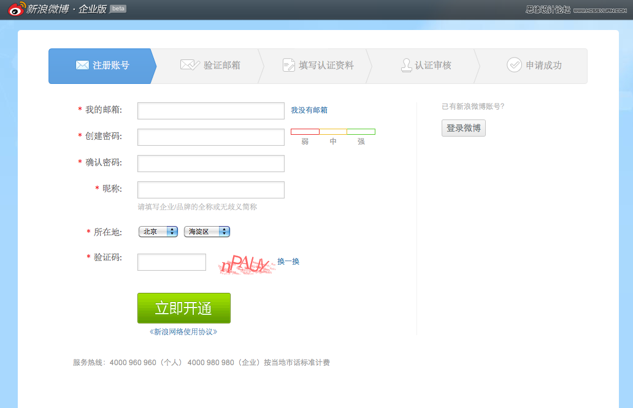Click the envelope icon in 注册账号 step
This screenshot has height=408, width=633.
point(82,65)
